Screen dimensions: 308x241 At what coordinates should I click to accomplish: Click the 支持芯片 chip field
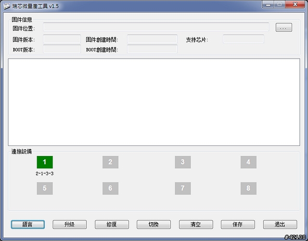tap(244, 39)
